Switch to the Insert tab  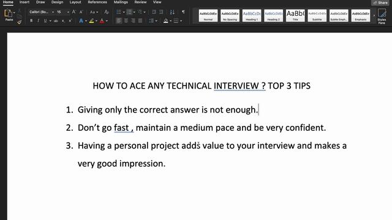click(24, 2)
